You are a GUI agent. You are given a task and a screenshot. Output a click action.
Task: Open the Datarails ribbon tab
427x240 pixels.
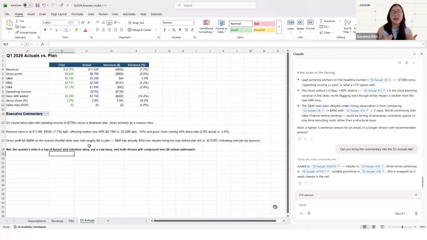pos(156,14)
